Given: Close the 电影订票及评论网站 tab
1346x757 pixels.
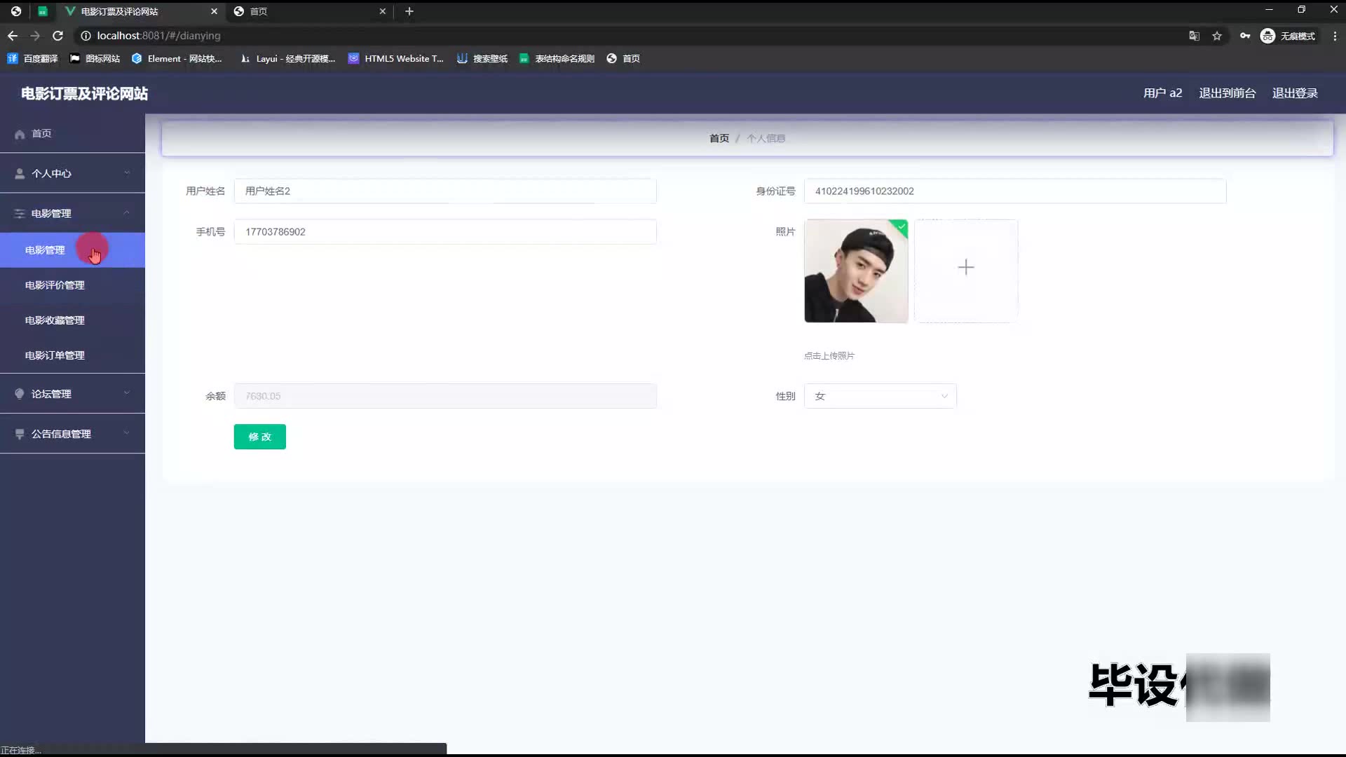Looking at the screenshot, I should (x=215, y=11).
